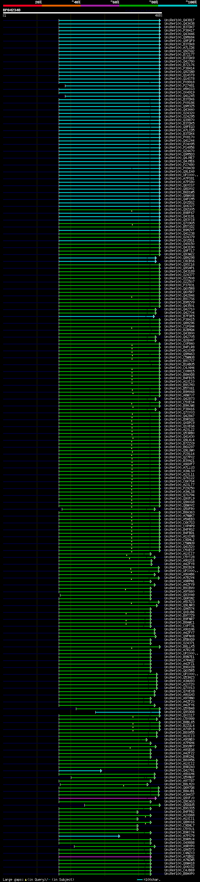This screenshot has width=200, height=882.
Task: Select hit UniRef100_P38416
Action: 179,409
